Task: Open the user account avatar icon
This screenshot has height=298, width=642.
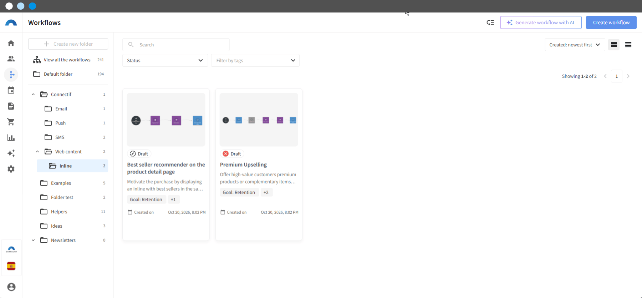Action: tap(11, 287)
